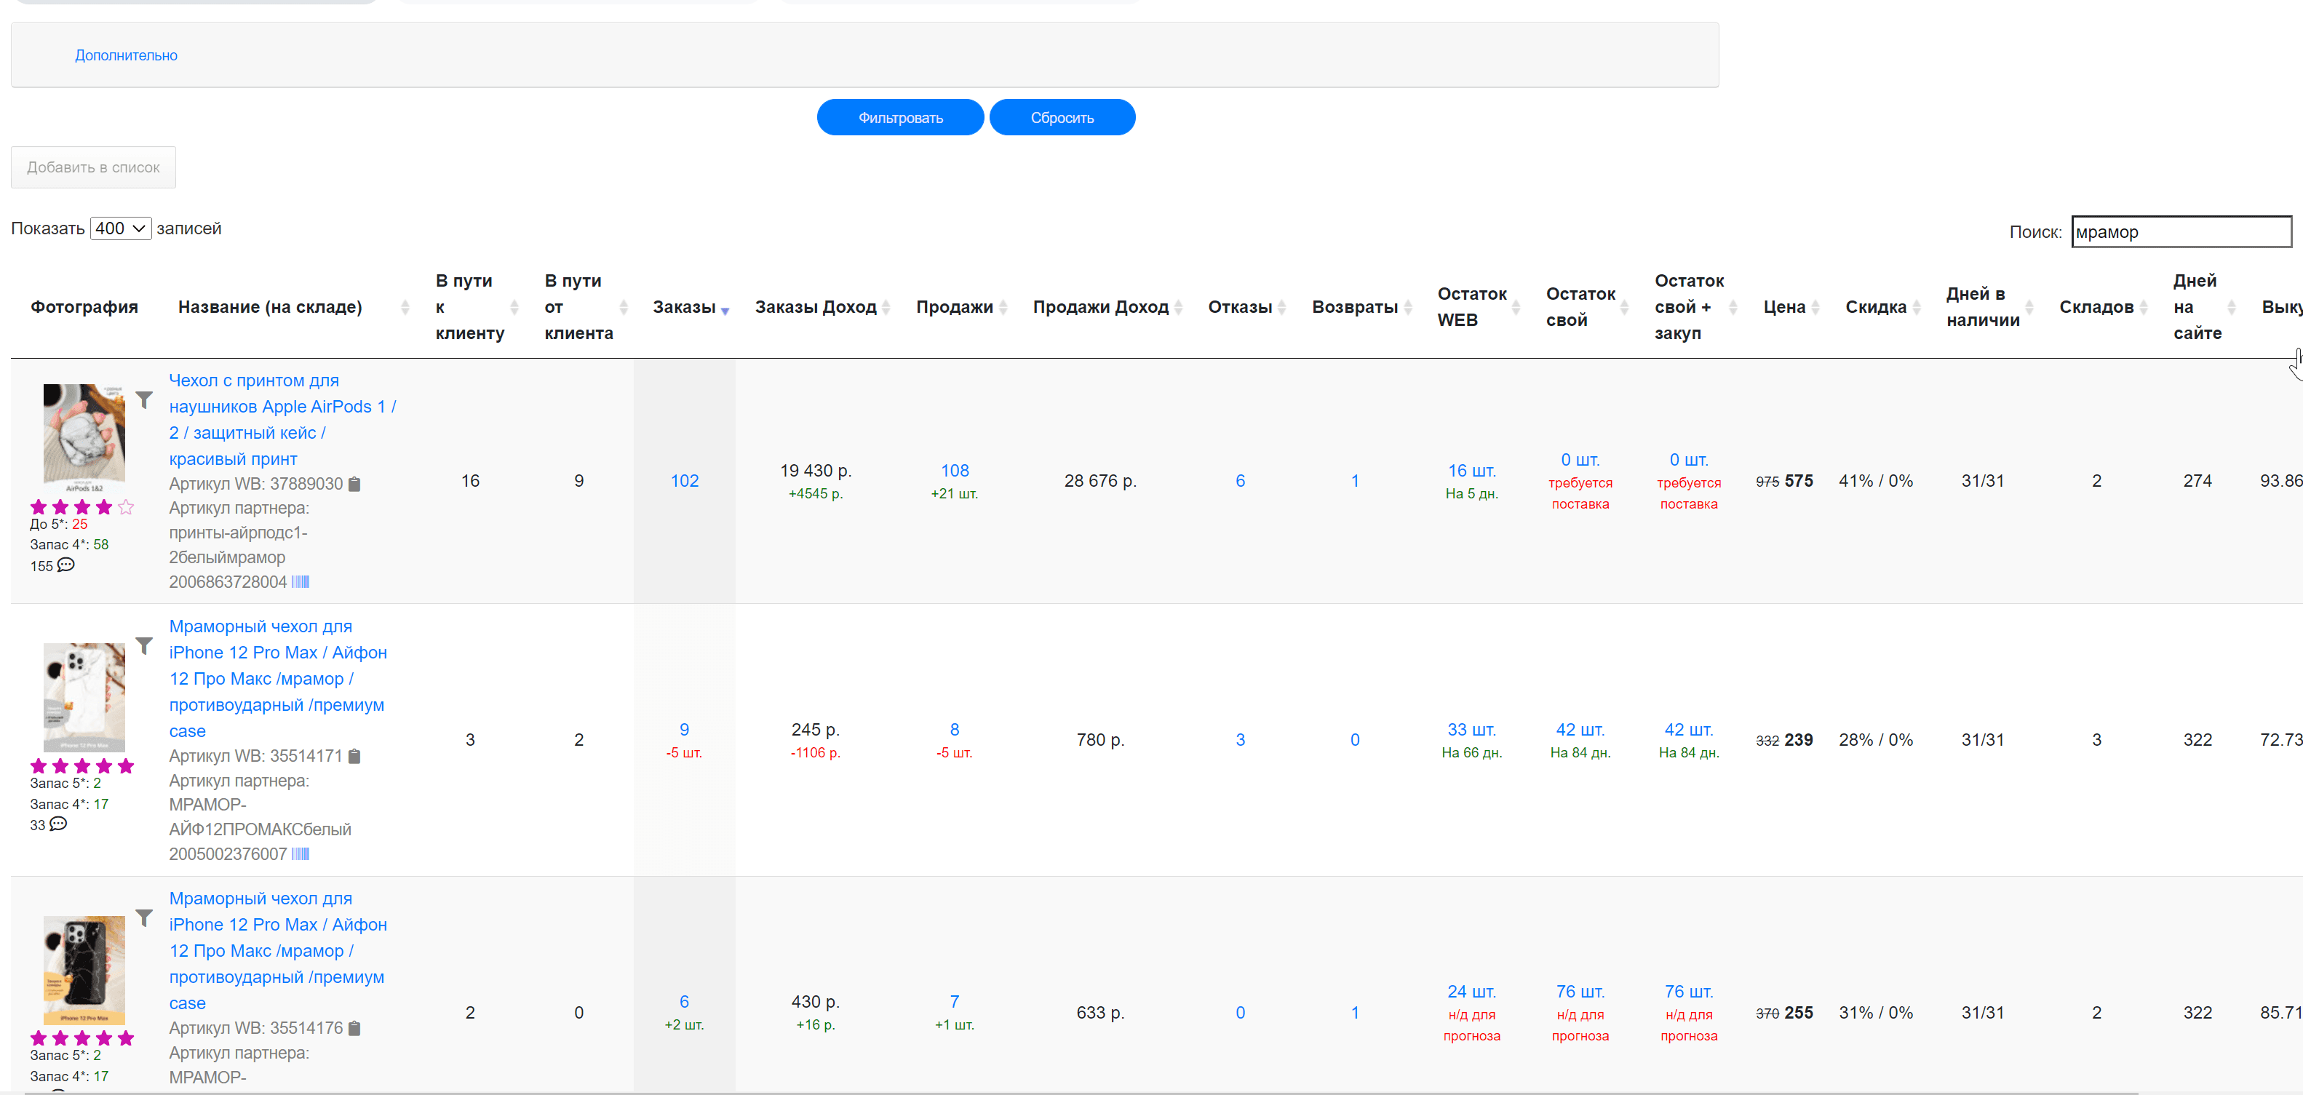Click the filter funnel icon beside AirPods case
Viewport: 2303px width, 1095px height.
pos(144,399)
